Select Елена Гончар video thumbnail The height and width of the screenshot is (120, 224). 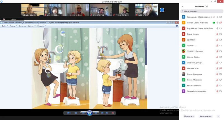click(101, 10)
